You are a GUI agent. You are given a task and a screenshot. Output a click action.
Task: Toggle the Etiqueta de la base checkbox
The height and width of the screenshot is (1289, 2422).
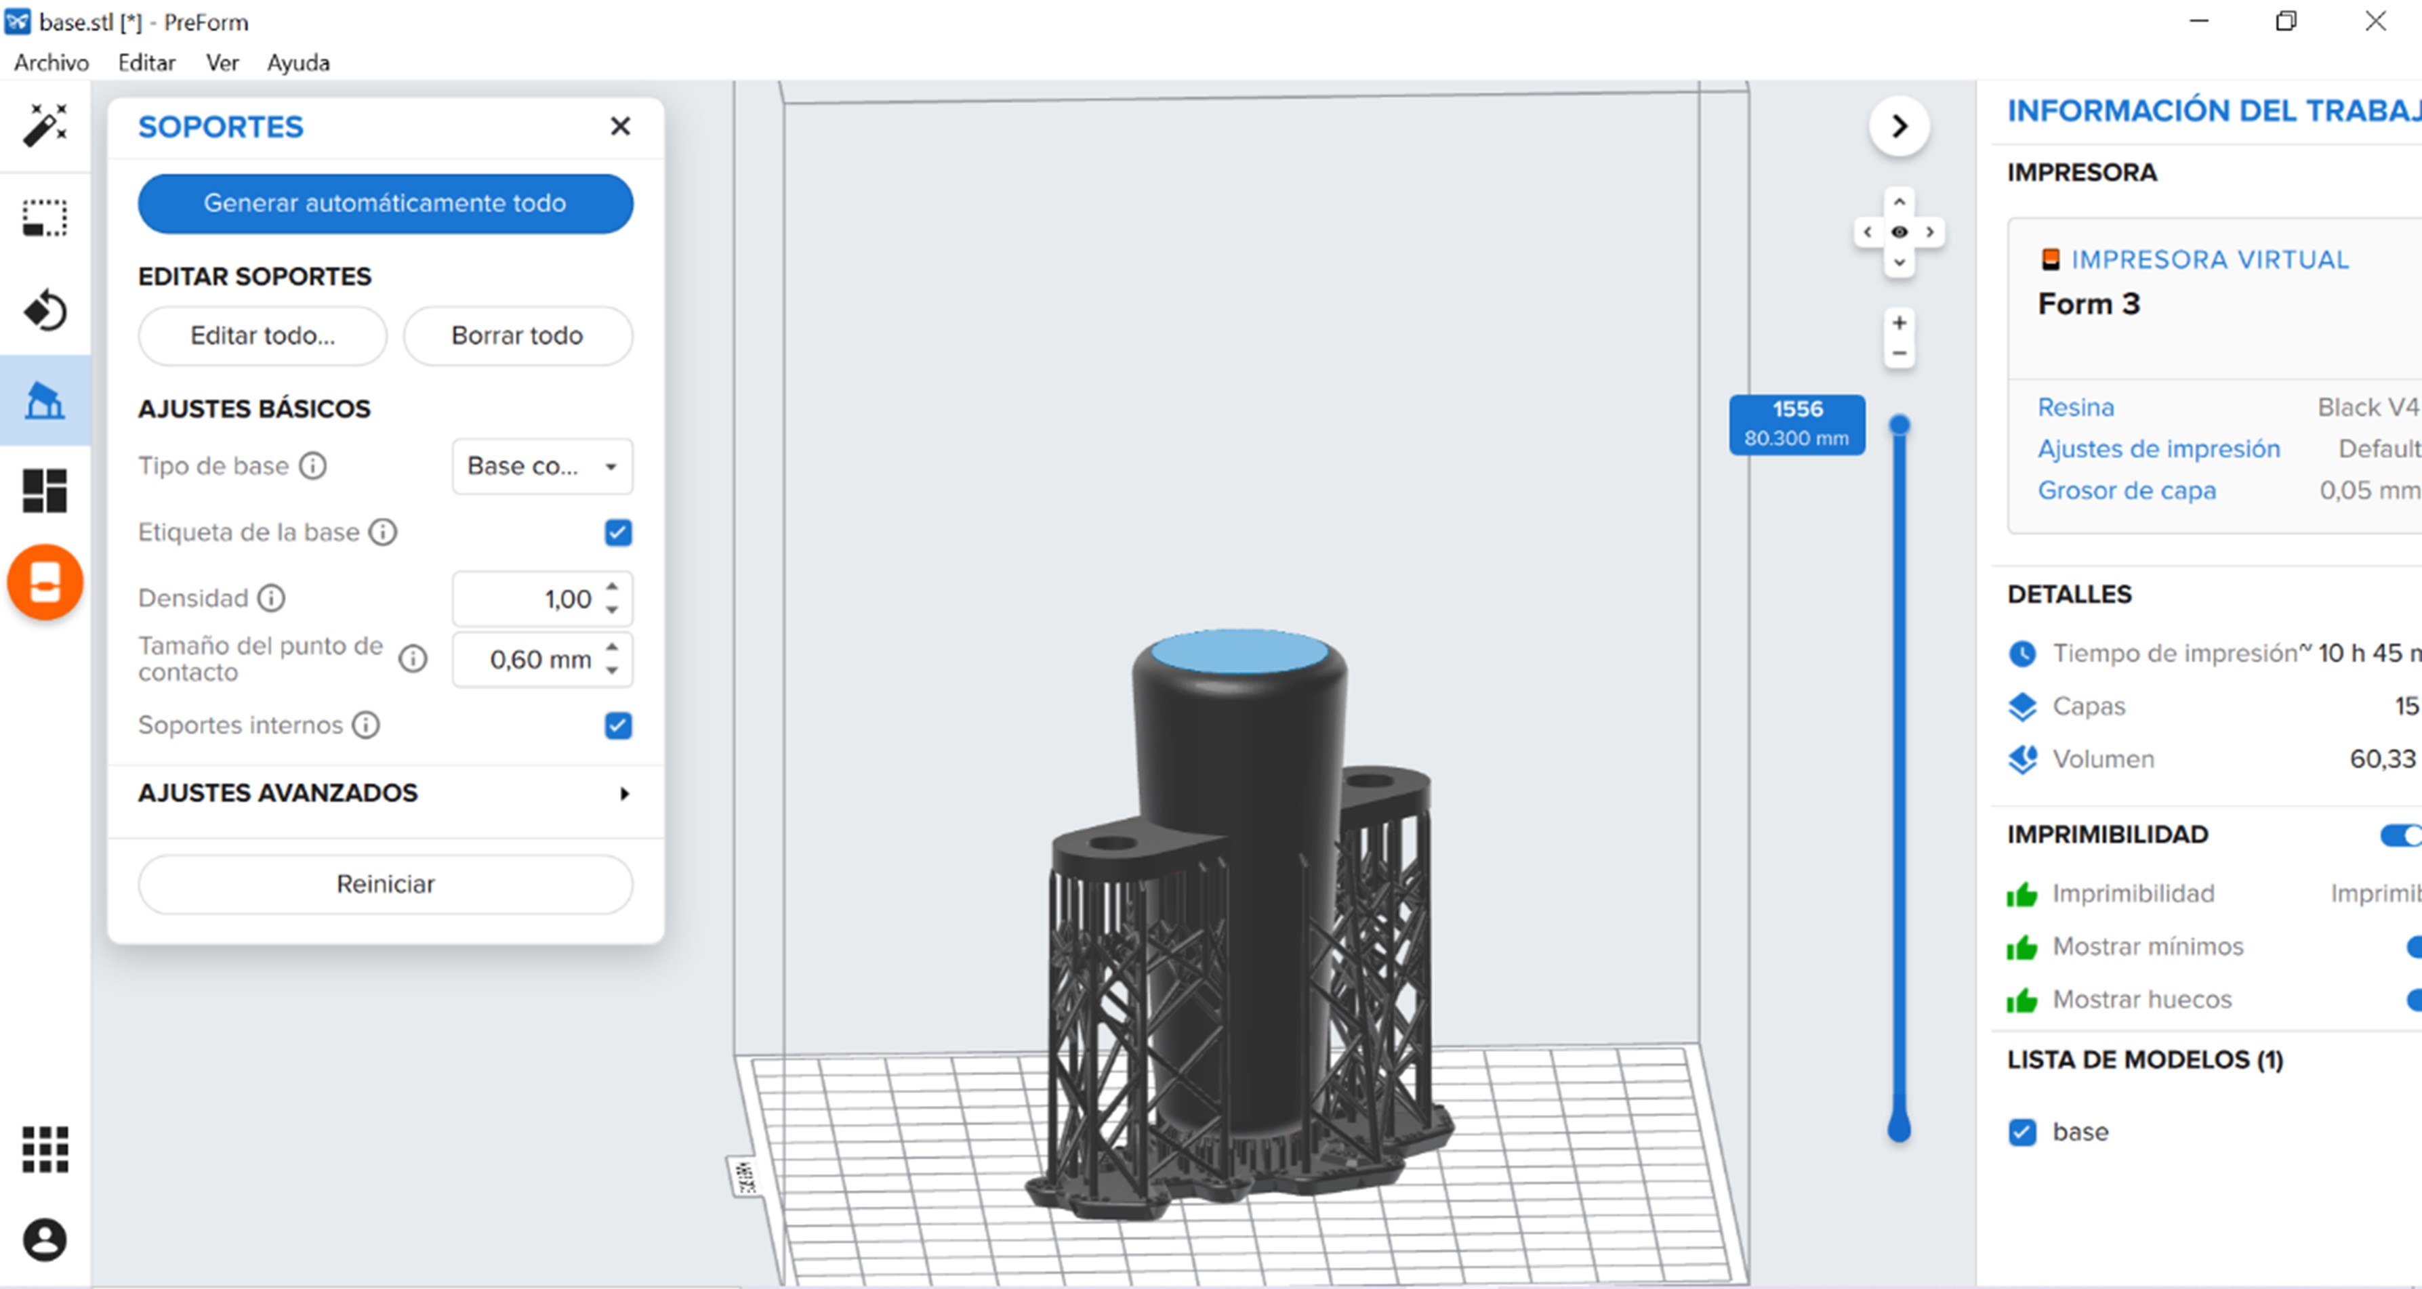click(x=618, y=532)
